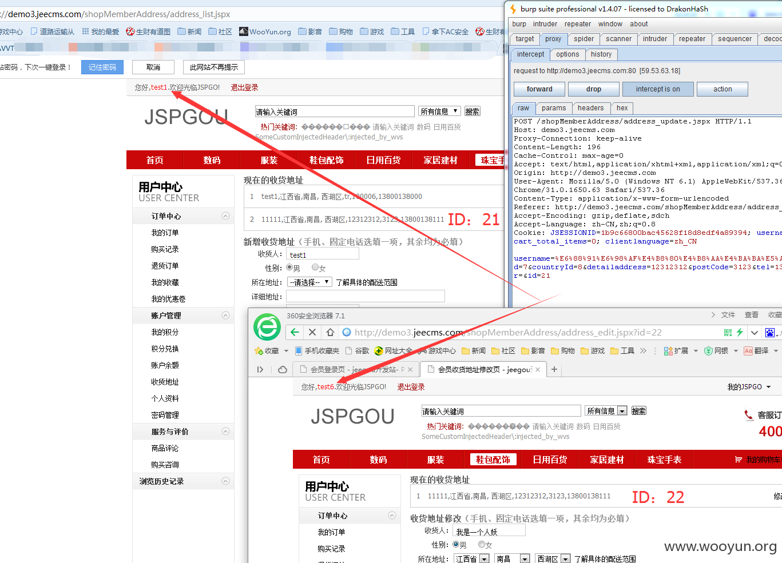The width and height of the screenshot is (782, 563).
Task: Open the Baidu paw search engine icon
Action: pos(770,333)
